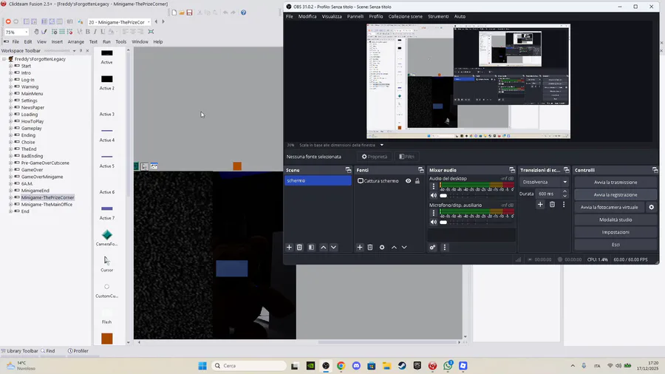
Task: Select the hand pan tool in Fusion
Action: click(x=36, y=32)
